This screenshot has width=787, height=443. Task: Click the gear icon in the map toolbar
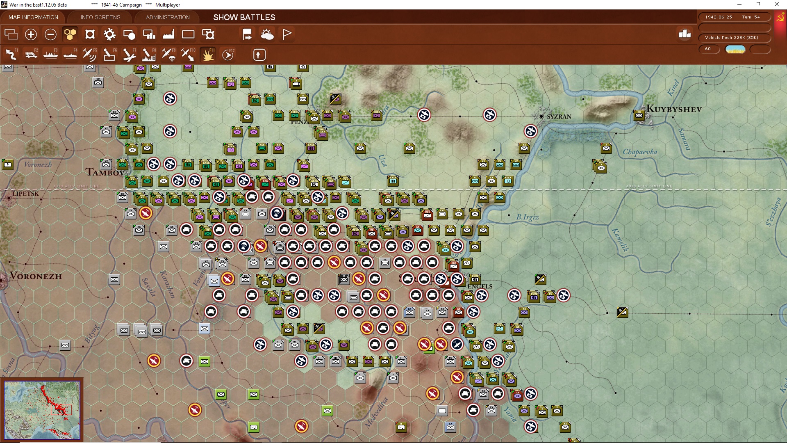[x=109, y=34]
